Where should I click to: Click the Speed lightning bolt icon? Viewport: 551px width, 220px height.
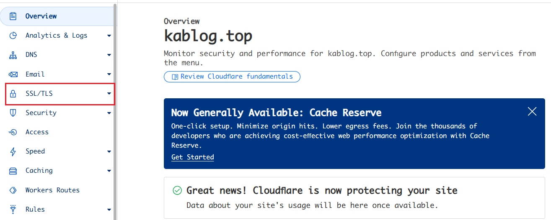point(13,151)
